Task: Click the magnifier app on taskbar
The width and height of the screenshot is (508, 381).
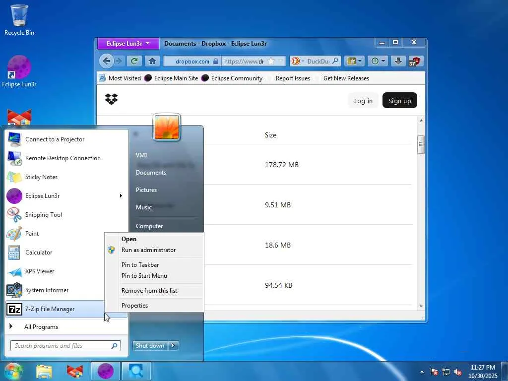Action: tap(136, 371)
